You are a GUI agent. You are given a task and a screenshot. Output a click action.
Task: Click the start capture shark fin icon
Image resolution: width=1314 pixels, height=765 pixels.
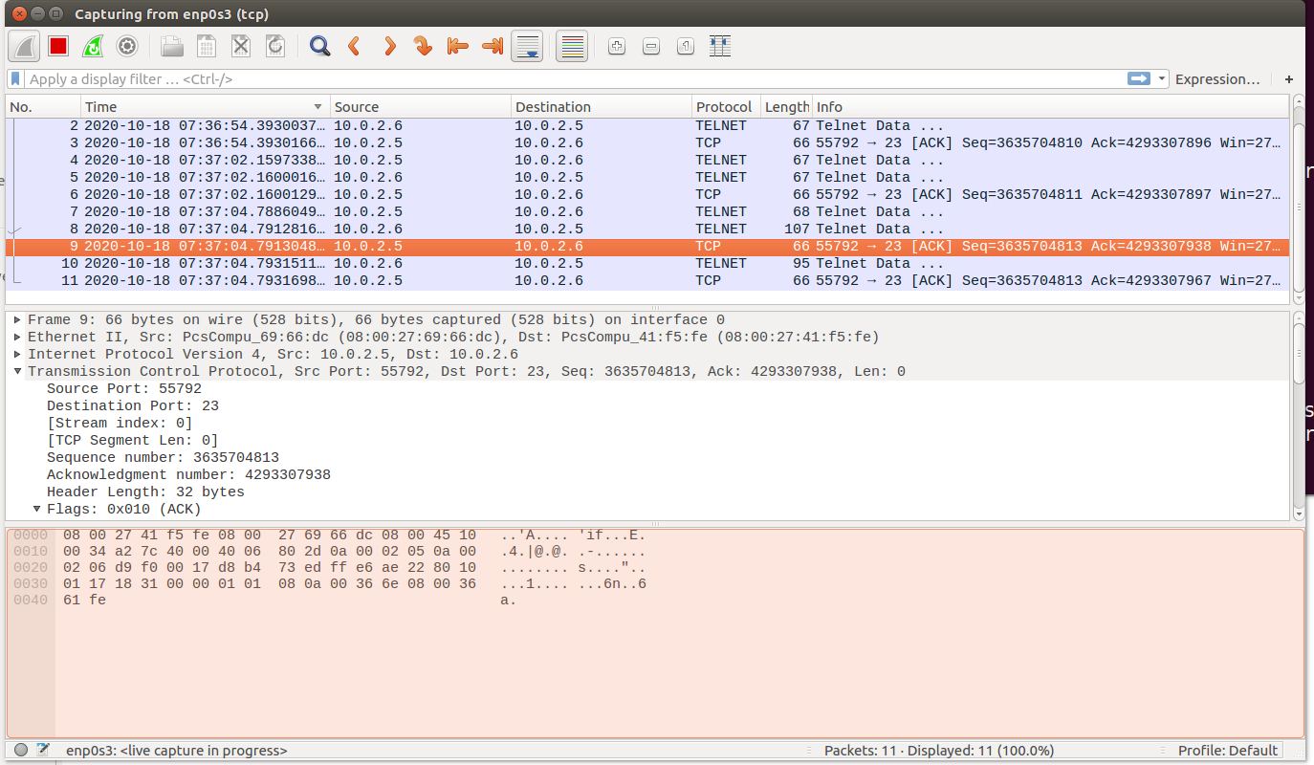coord(23,46)
